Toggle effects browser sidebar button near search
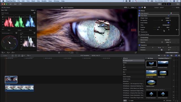The image size is (181, 102). pos(125,101)
